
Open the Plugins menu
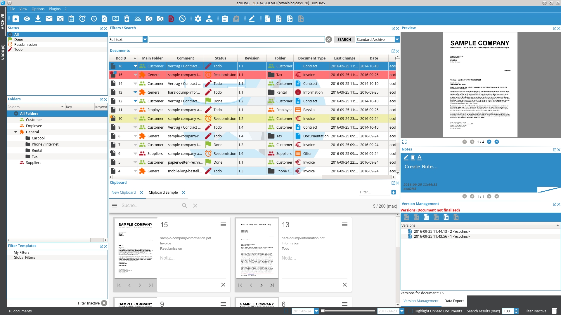tap(55, 9)
